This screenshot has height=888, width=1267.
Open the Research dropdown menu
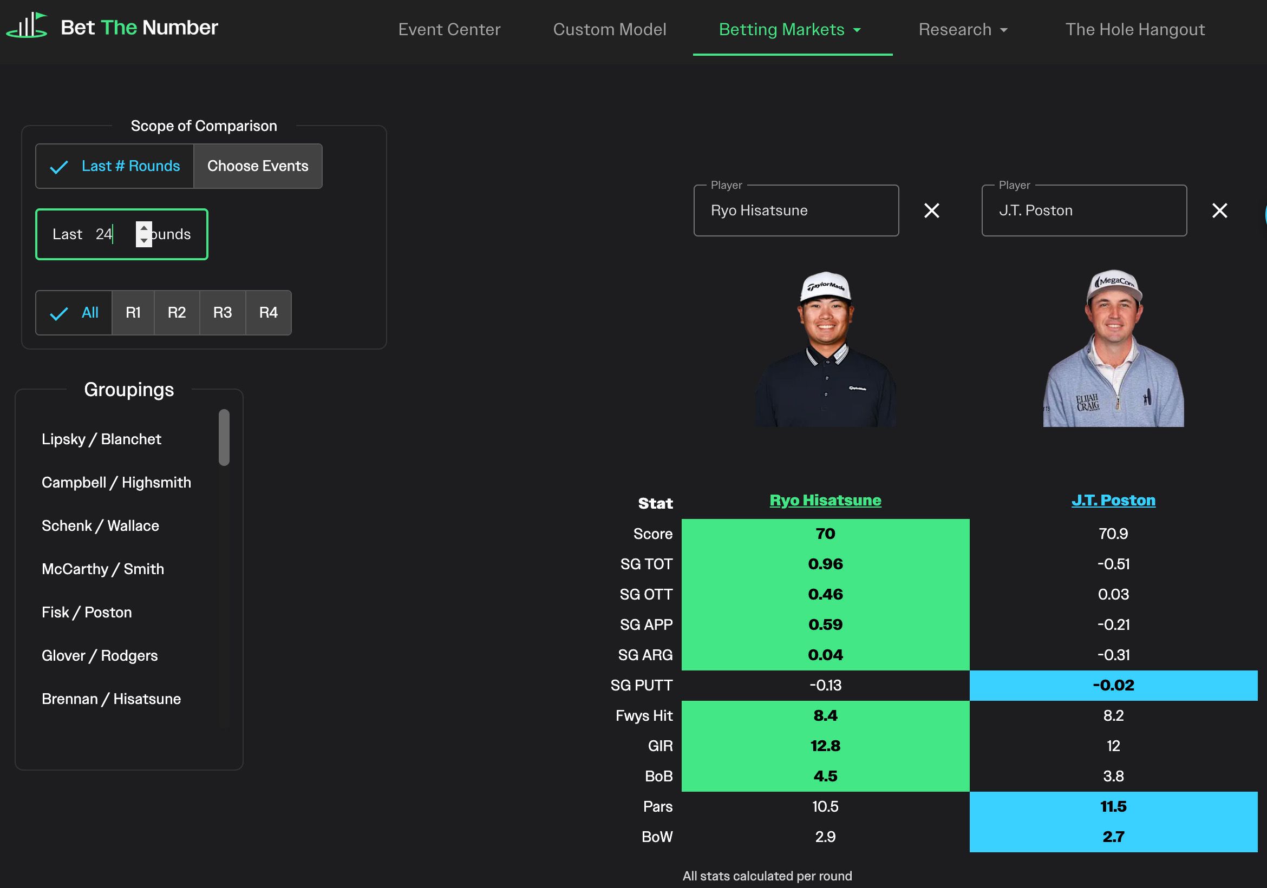tap(962, 29)
